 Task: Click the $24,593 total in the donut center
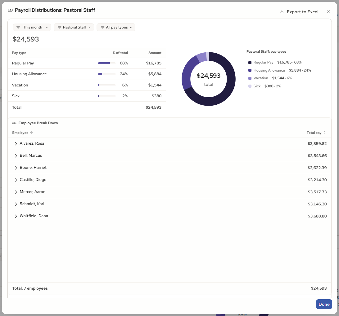coord(208,76)
